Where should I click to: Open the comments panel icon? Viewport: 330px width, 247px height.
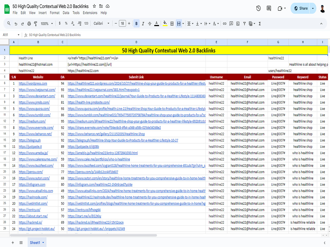click(269, 9)
